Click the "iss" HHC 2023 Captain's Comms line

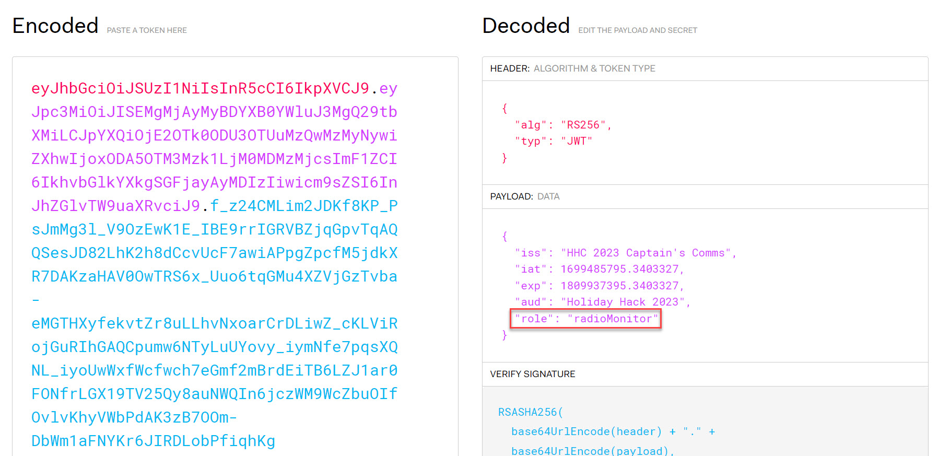click(x=626, y=253)
